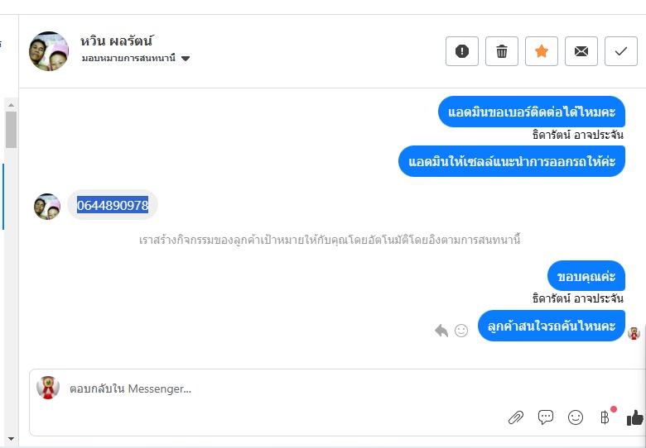Image resolution: width=646 pixels, height=448 pixels.
Task: Add emoji reaction to the last message
Action: [461, 331]
